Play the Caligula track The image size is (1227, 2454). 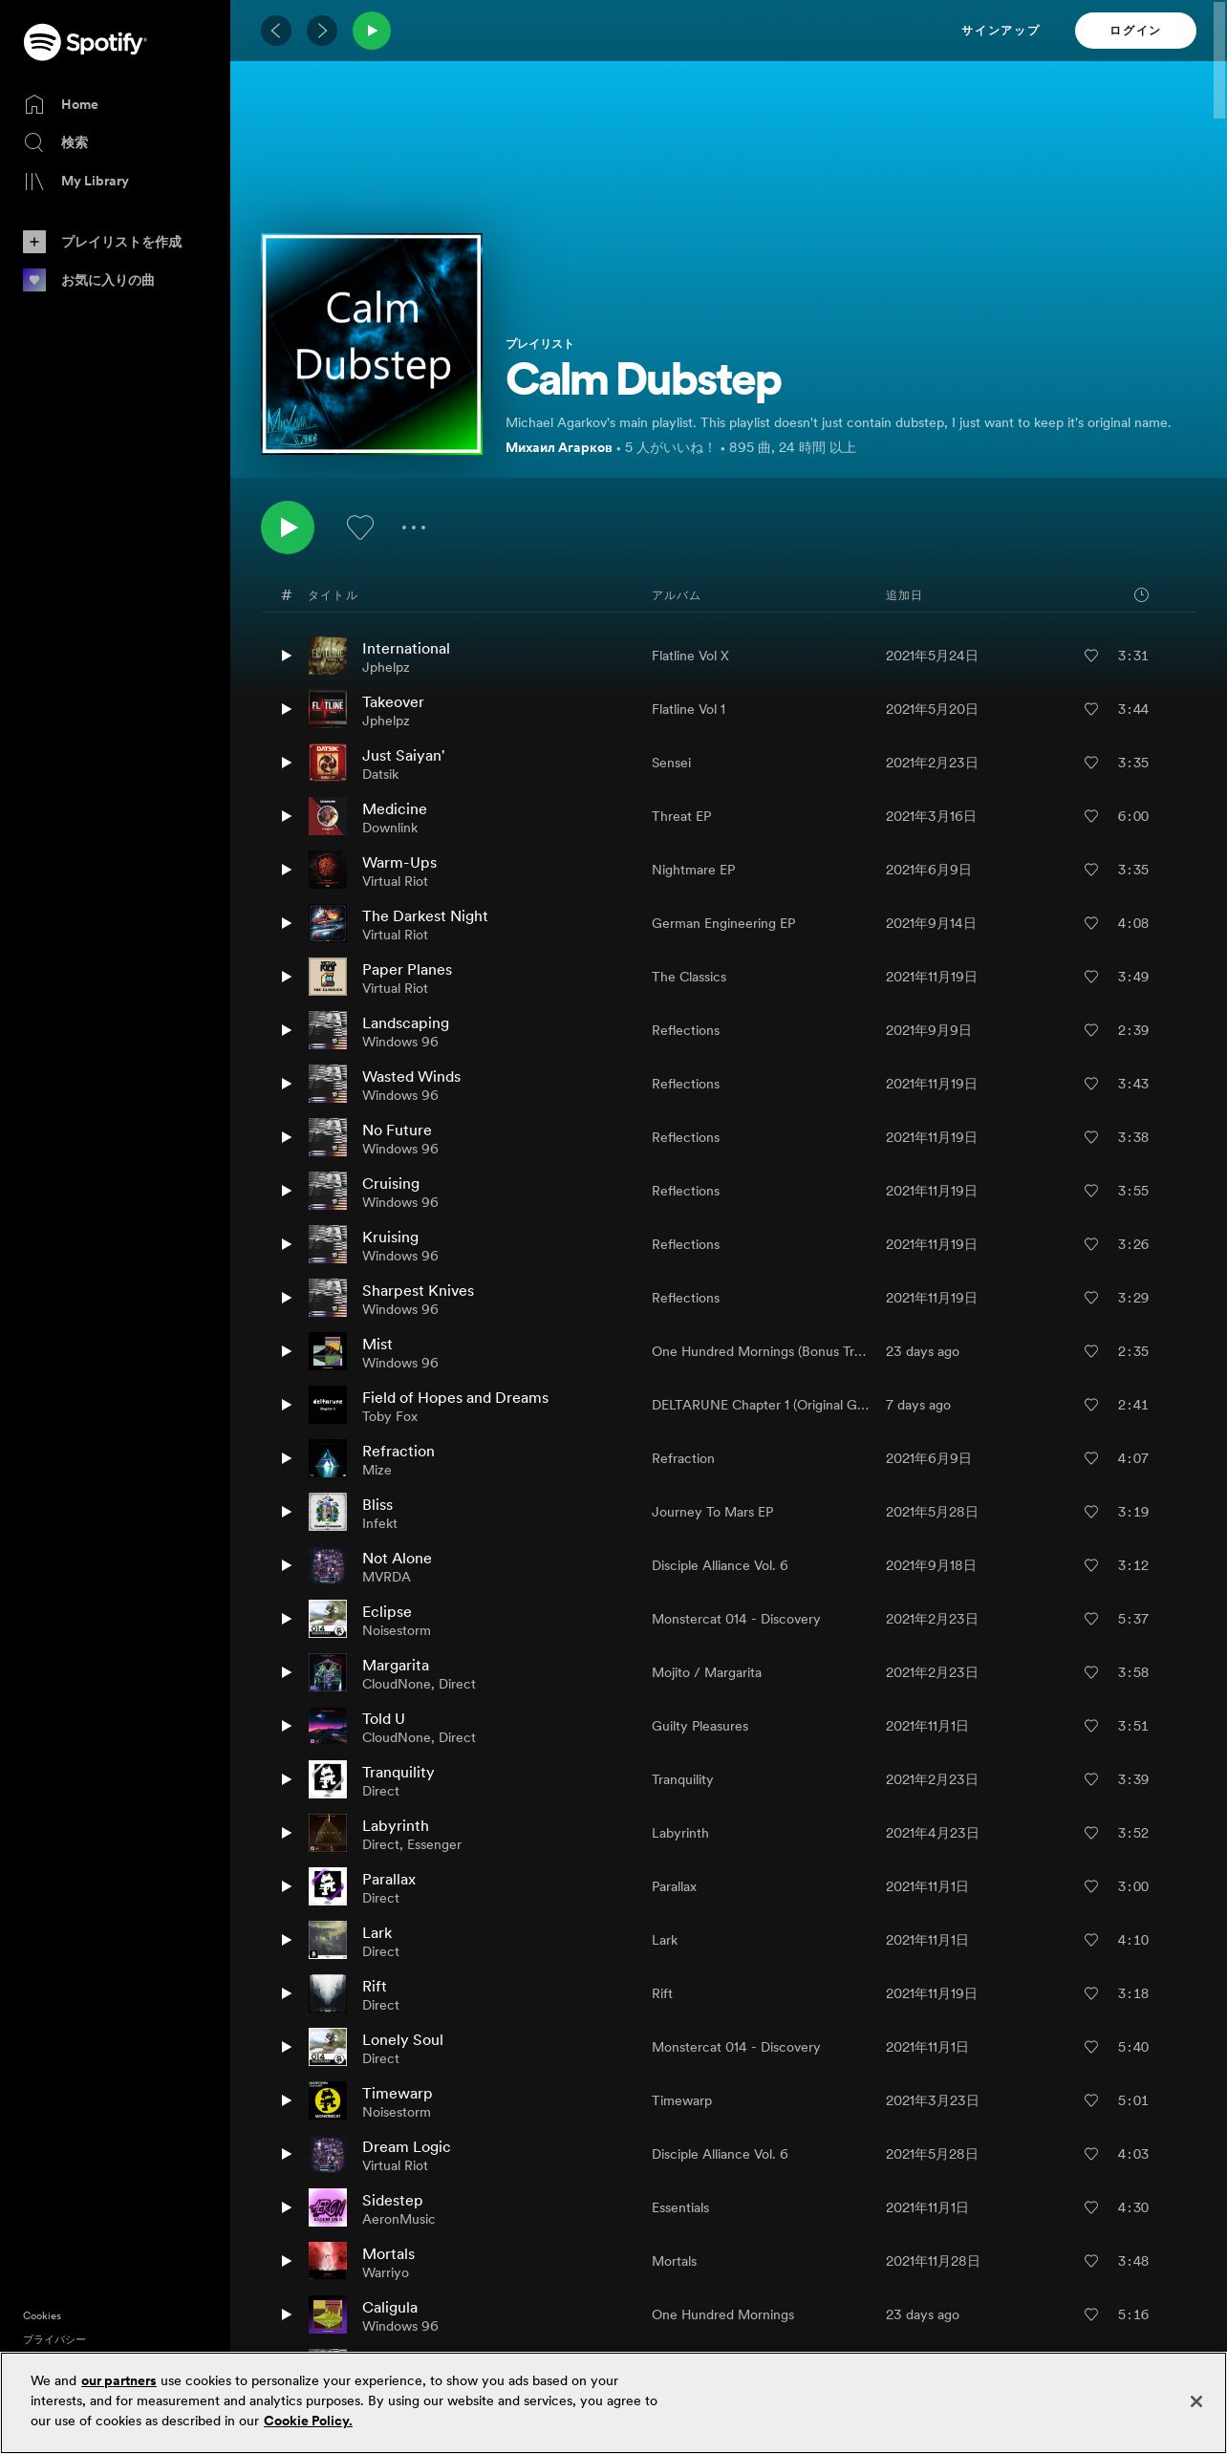tap(286, 2314)
